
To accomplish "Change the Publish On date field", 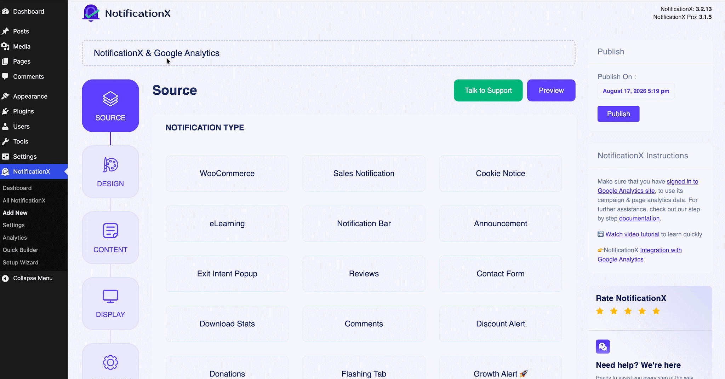I will 636,91.
